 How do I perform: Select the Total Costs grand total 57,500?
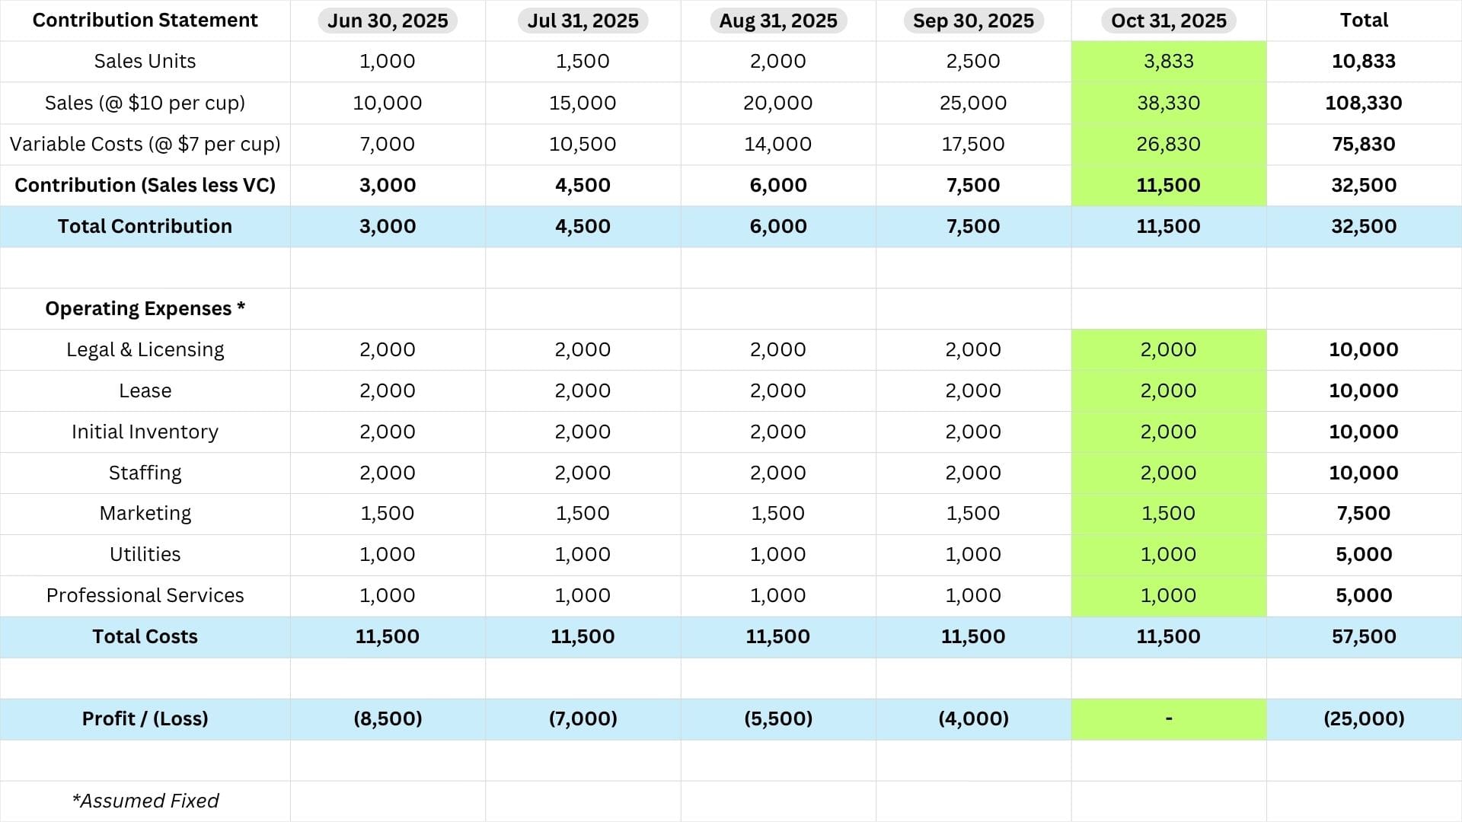[1363, 636]
